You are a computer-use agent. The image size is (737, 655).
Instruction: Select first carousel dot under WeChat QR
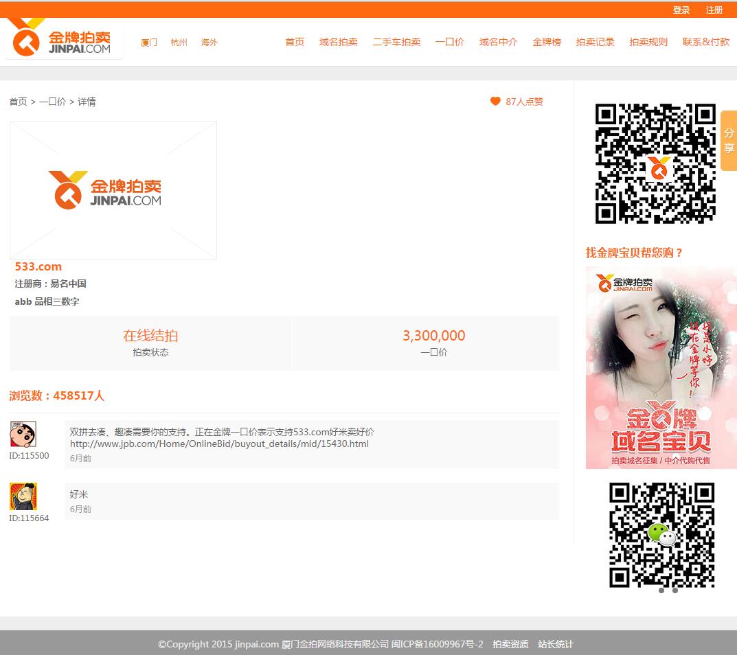661,590
